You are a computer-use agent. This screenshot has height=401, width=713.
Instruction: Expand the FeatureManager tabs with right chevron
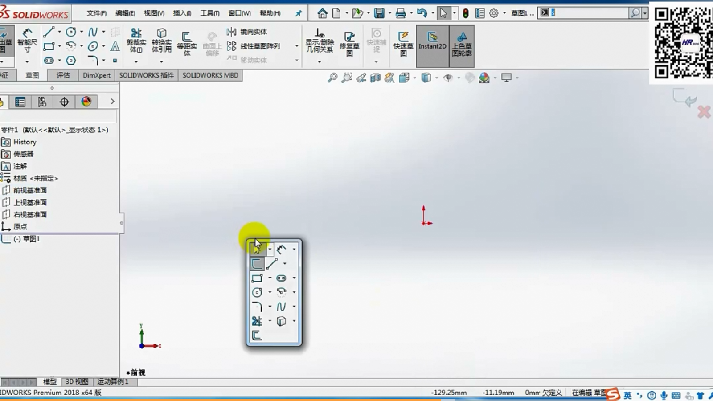coord(112,102)
